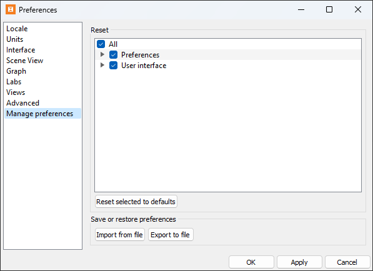Toggle the User interface checkbox

tap(113, 66)
